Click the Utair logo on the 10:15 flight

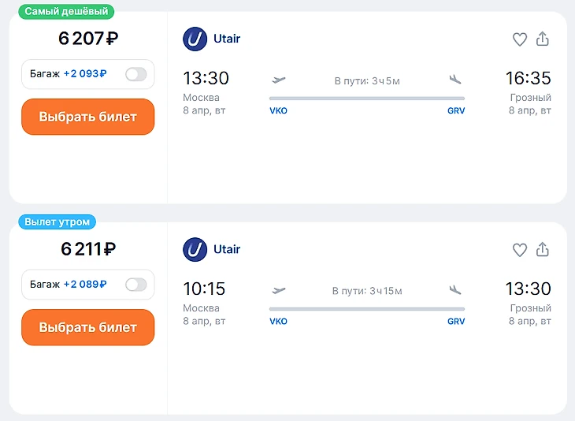[195, 249]
